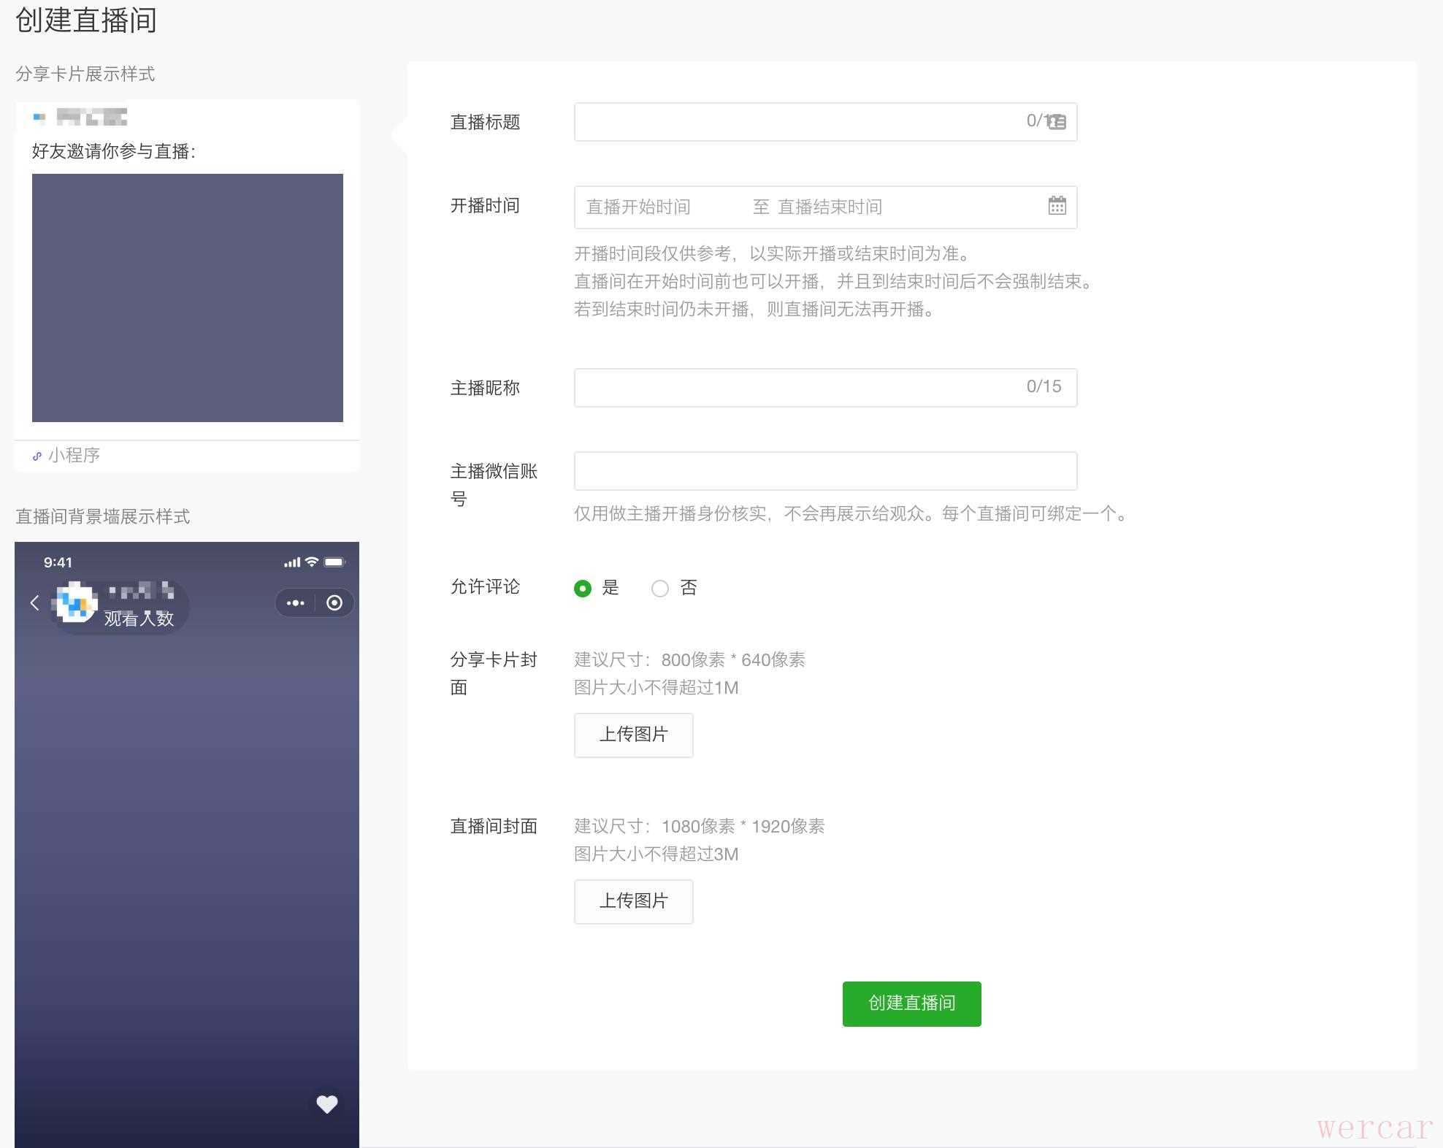This screenshot has width=1443, height=1148.
Task: Click the 小程序 link icon below share card
Action: click(x=37, y=456)
